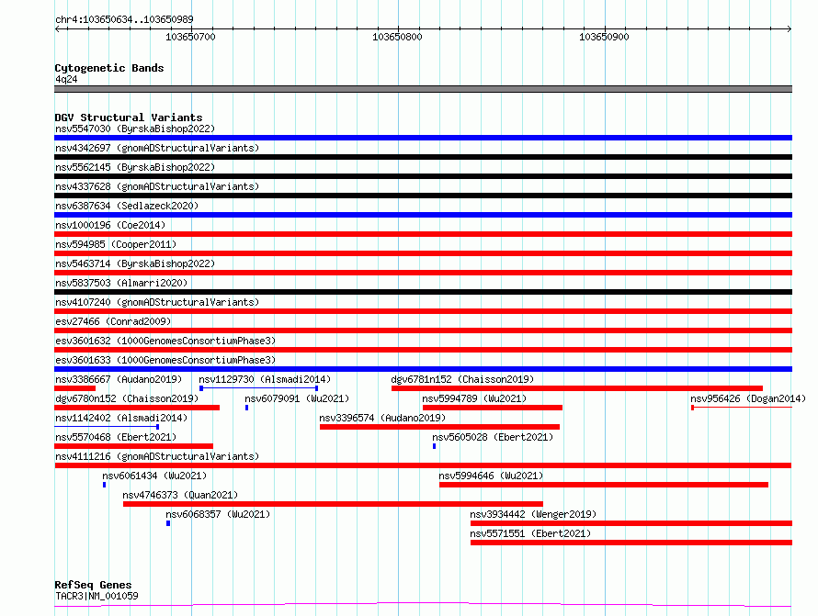Click the nsv594985 (Cooper2011) label
Viewport: 818px width, 616px height.
[x=116, y=244]
